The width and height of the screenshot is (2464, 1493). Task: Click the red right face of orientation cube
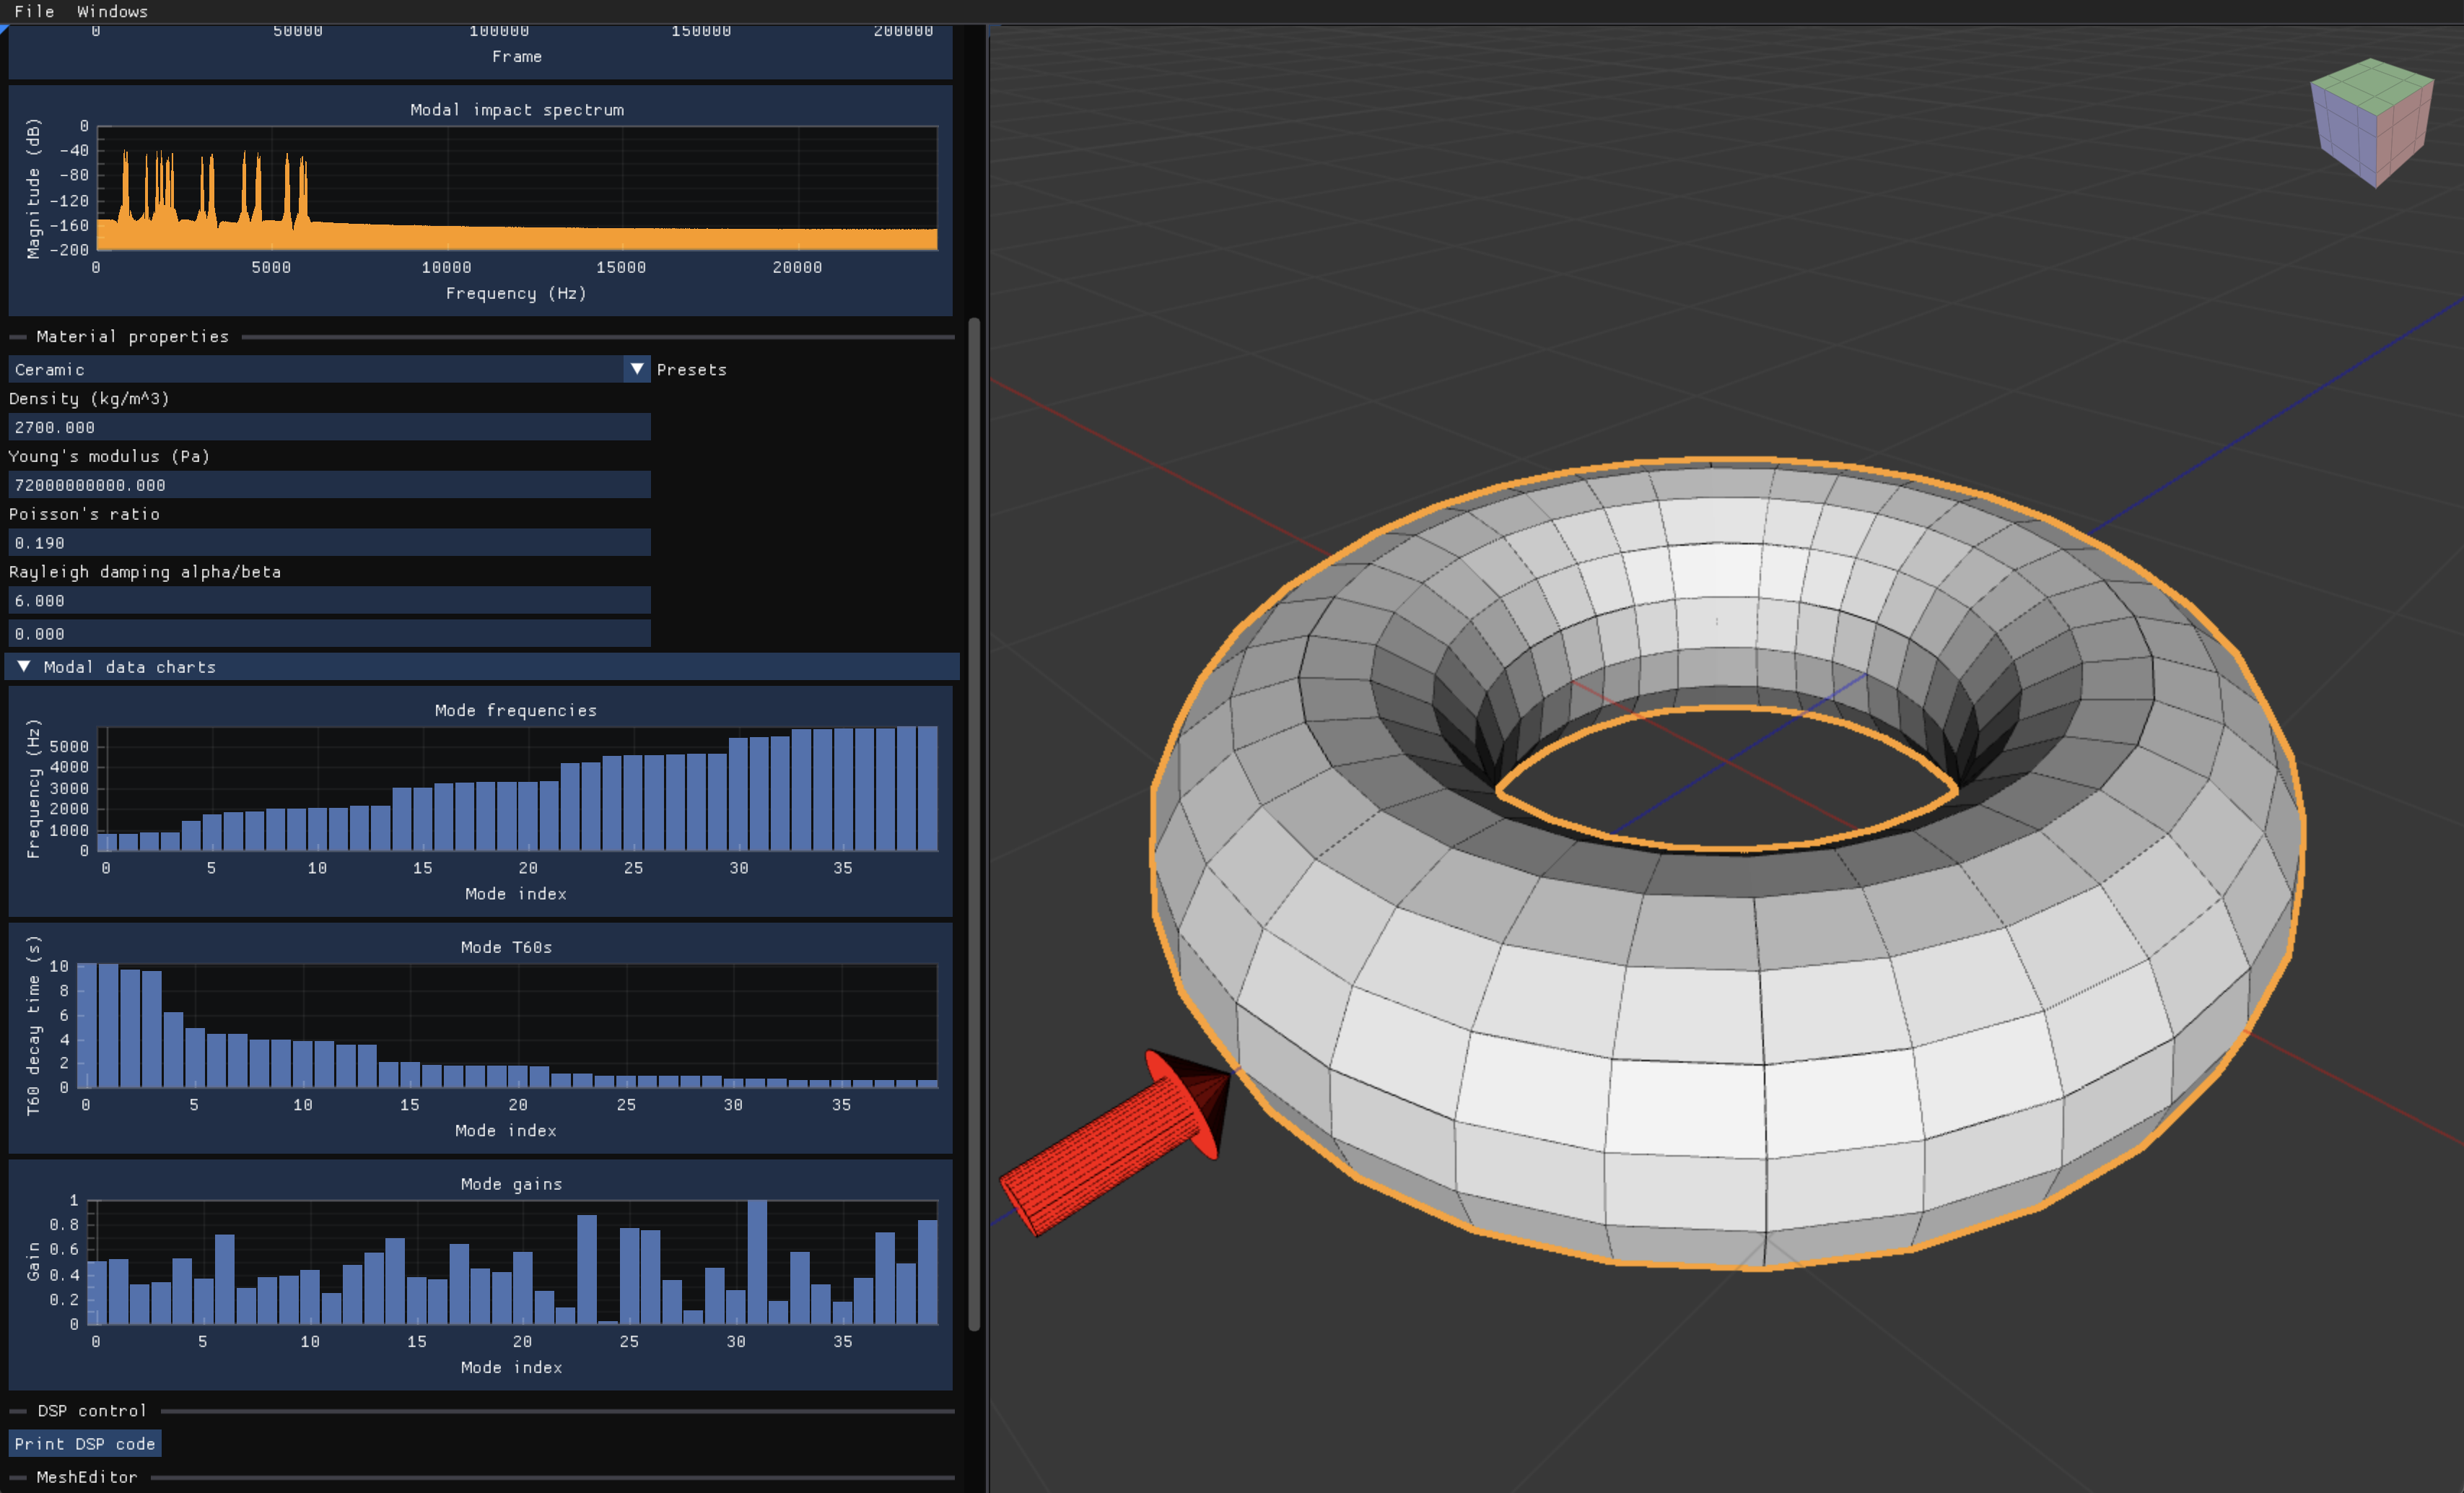[x=2404, y=138]
